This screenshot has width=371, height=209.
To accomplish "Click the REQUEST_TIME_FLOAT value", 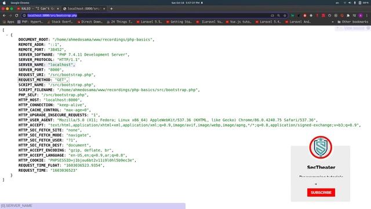I will click(x=84, y=165).
